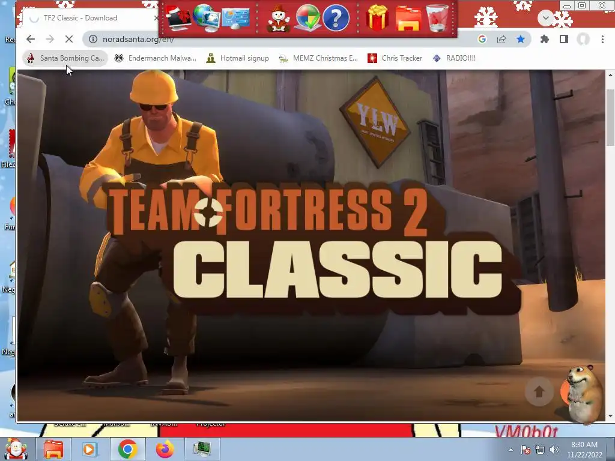Open the red folder dock icon
615x461 pixels.
click(408, 18)
